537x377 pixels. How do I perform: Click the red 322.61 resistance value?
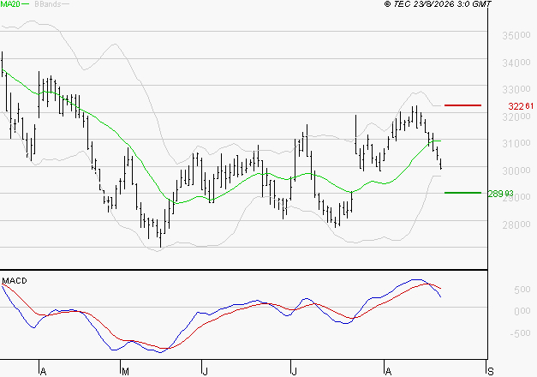click(x=521, y=106)
